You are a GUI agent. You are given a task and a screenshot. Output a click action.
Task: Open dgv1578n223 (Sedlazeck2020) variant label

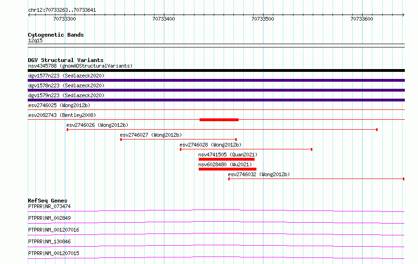66,85
